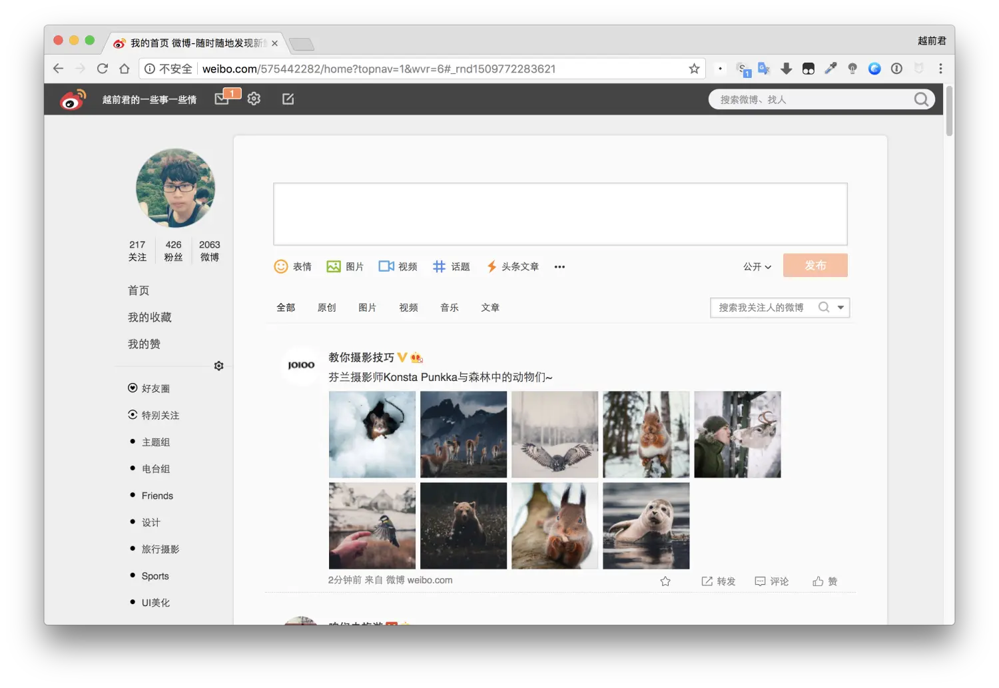
Task: Go to browser home page icon
Action: (125, 69)
